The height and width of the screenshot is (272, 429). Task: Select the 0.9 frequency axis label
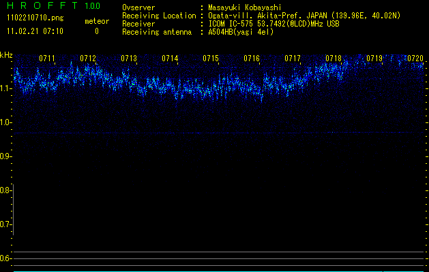point(6,156)
